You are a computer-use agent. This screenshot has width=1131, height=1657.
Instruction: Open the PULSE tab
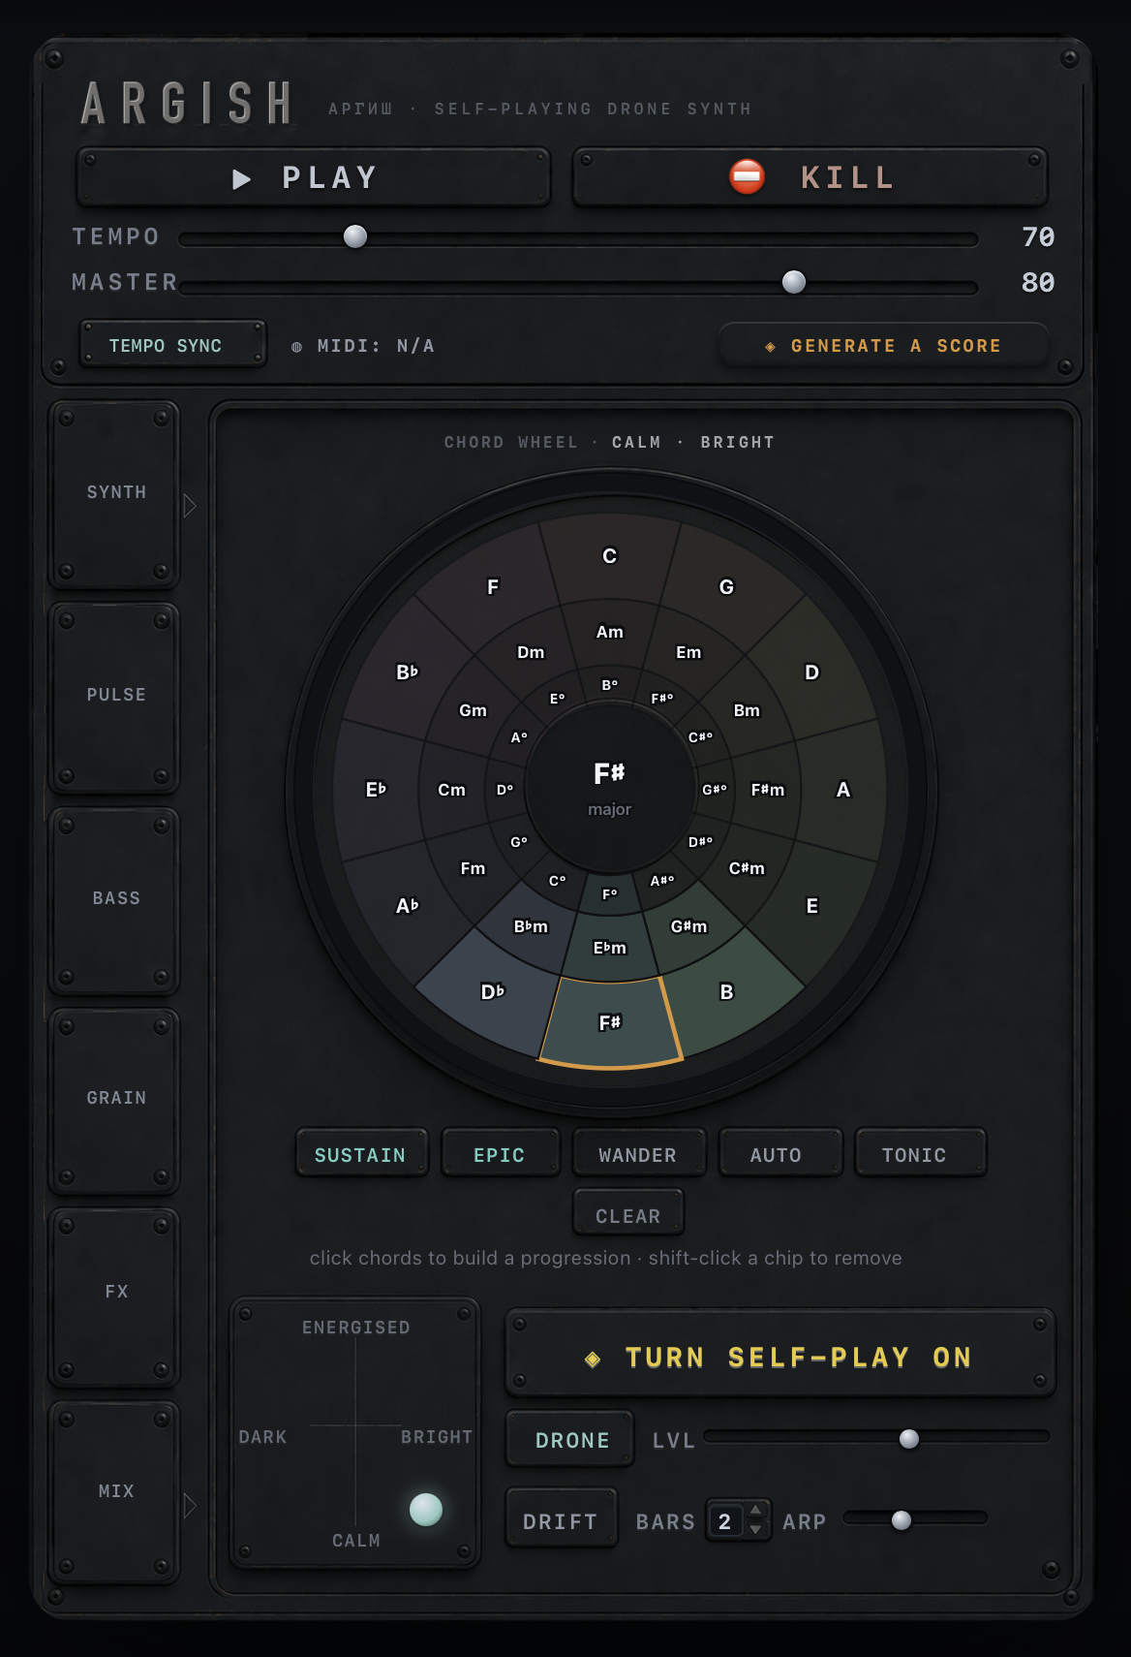[115, 696]
